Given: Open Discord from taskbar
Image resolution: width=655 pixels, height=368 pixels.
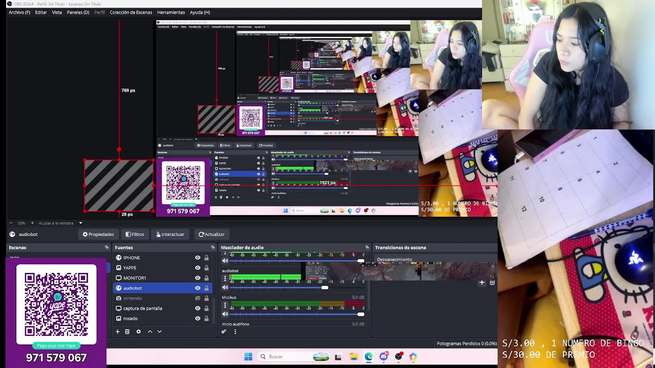Looking at the screenshot, I should click(383, 357).
